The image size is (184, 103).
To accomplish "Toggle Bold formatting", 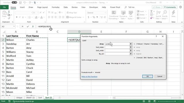I will click(x=17, y=17).
